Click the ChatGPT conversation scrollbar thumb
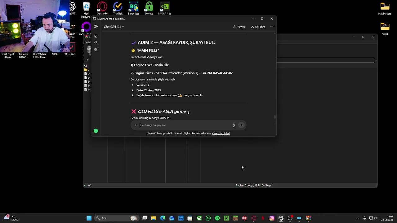The height and width of the screenshot is (223, 397). coord(274,117)
